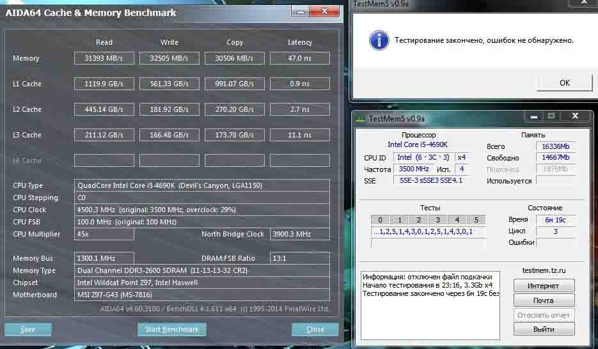
Task: Minimize the AIDA64 benchmark window
Action: (x=301, y=12)
